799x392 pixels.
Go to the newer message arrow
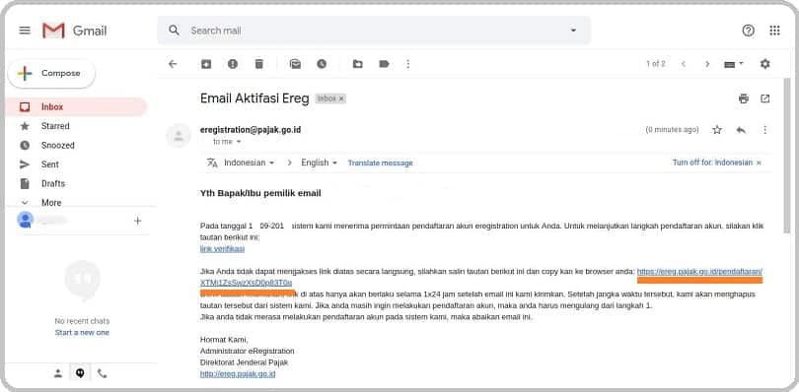coord(684,64)
